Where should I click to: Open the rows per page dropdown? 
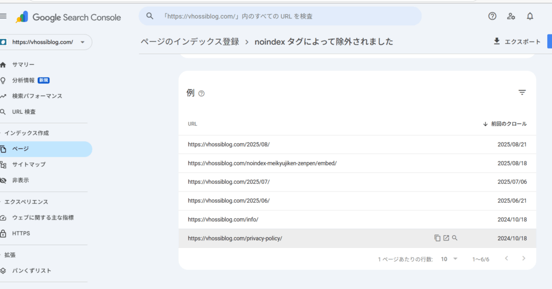coord(448,259)
